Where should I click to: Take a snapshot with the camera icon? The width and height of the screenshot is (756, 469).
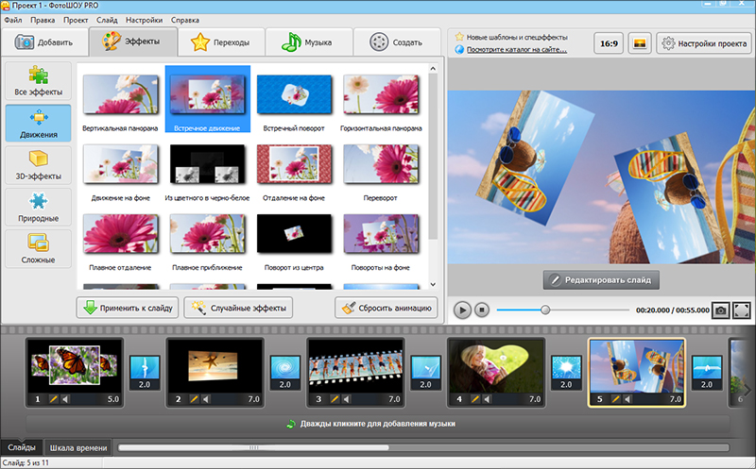(x=720, y=310)
